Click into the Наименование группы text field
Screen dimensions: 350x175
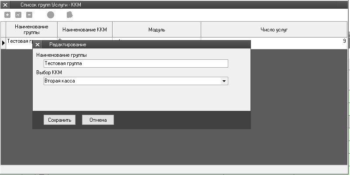click(136, 64)
